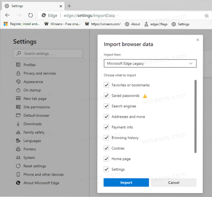Open the About bookmark in favorites bar

(x=132, y=24)
